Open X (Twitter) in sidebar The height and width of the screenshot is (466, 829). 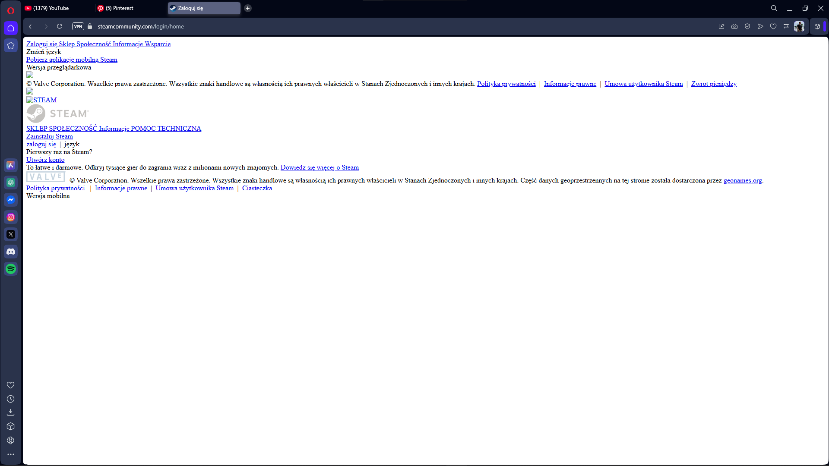[11, 234]
